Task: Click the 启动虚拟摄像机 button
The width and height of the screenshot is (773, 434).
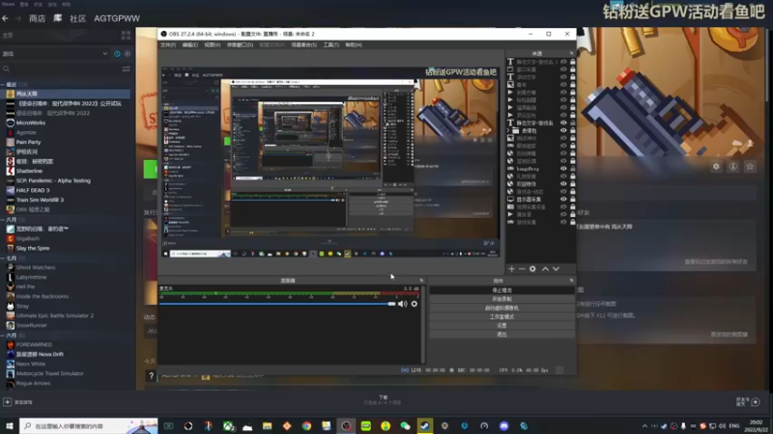Action: tap(501, 308)
